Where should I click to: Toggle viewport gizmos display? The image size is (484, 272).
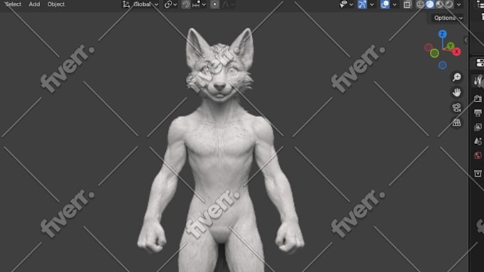click(x=362, y=4)
